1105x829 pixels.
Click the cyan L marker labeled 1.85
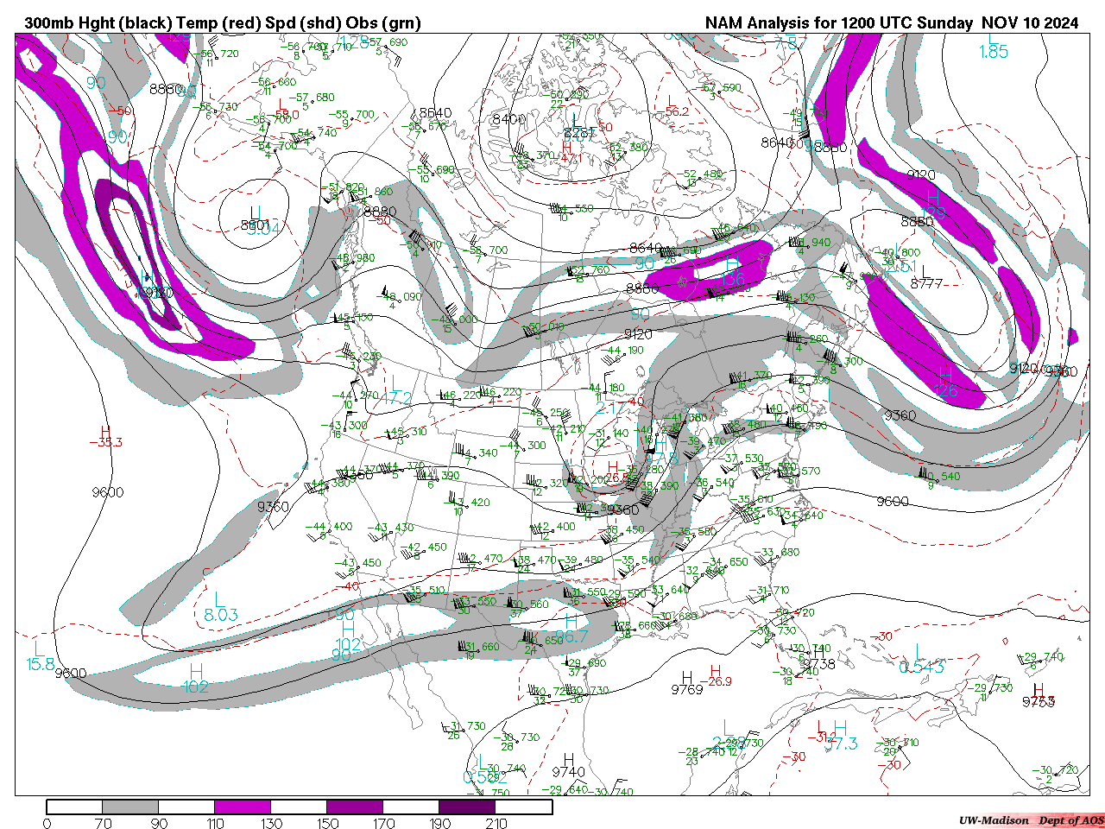tap(994, 39)
